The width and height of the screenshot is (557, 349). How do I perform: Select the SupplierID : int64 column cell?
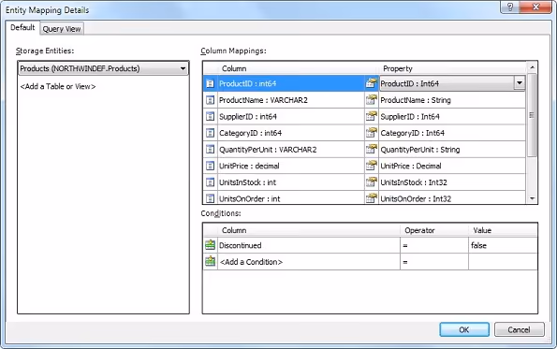click(291, 116)
